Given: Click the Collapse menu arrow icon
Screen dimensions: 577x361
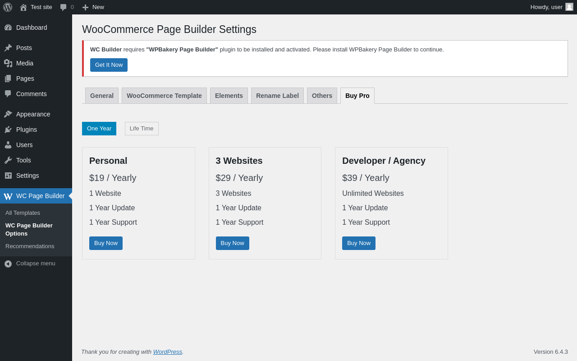Looking at the screenshot, I should coord(8,264).
